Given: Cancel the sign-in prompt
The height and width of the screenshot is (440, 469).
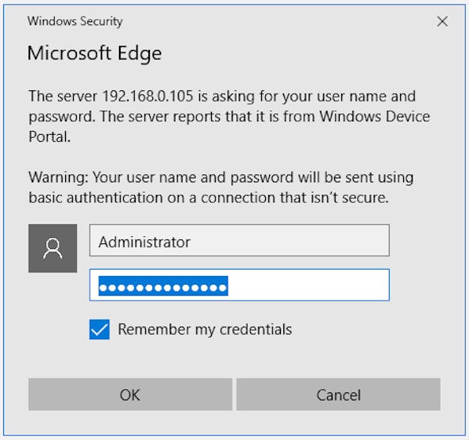Looking at the screenshot, I should click(338, 395).
